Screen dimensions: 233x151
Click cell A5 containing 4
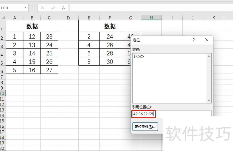(15, 62)
